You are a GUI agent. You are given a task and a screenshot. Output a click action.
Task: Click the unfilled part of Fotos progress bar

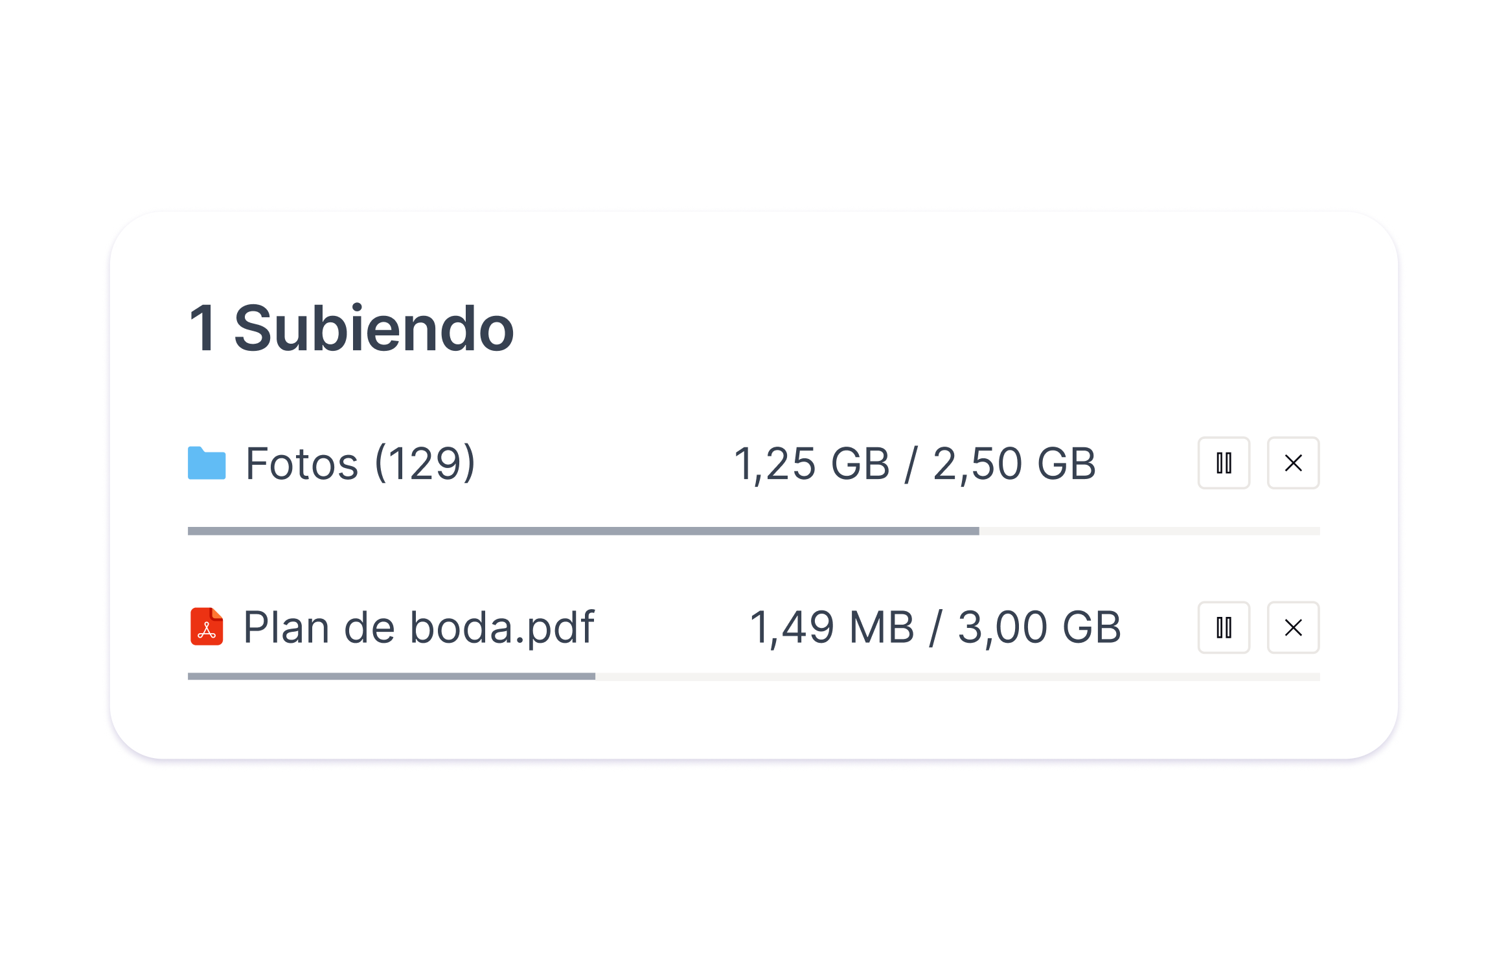pyautogui.click(x=1149, y=531)
